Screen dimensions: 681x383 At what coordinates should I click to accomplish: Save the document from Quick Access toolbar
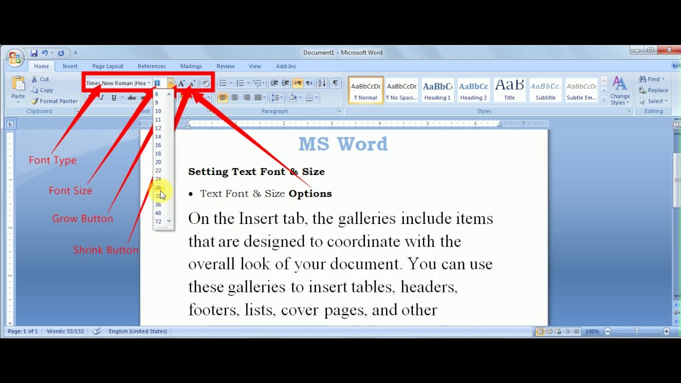(34, 53)
